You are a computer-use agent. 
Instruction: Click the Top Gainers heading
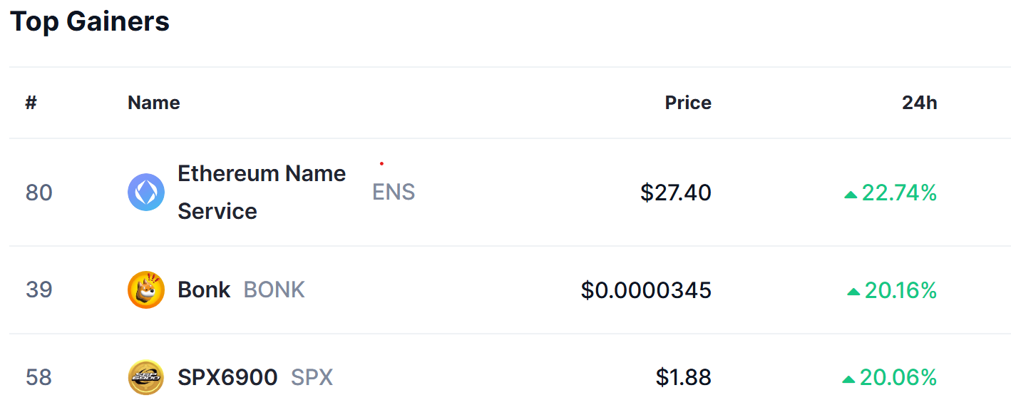click(90, 21)
